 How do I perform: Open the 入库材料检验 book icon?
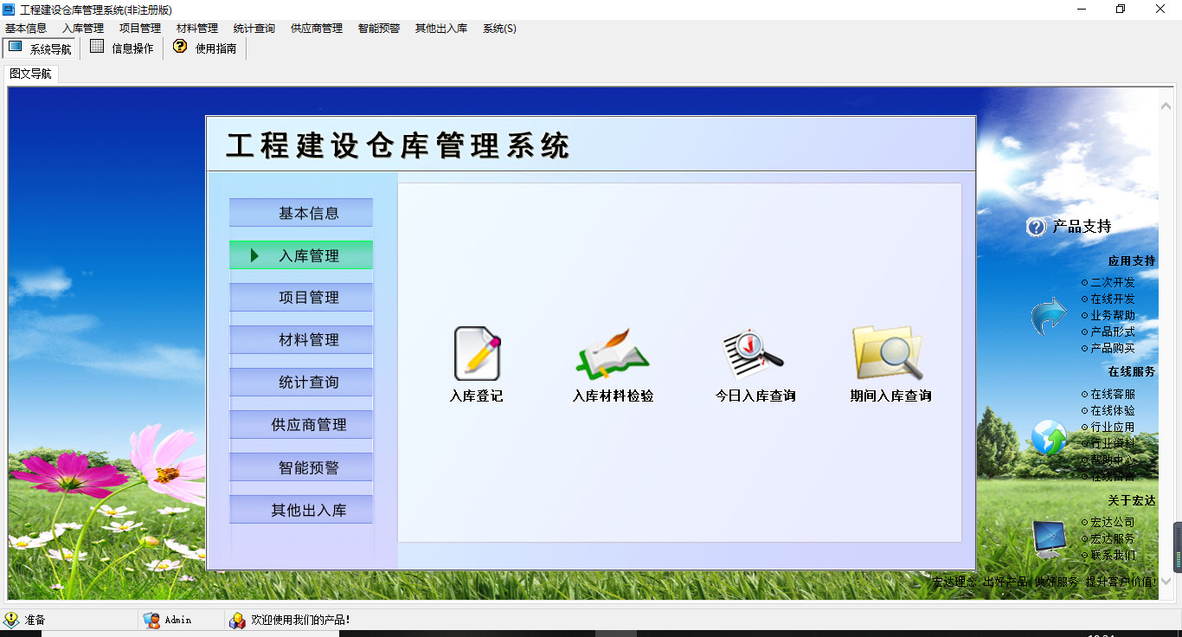(613, 353)
